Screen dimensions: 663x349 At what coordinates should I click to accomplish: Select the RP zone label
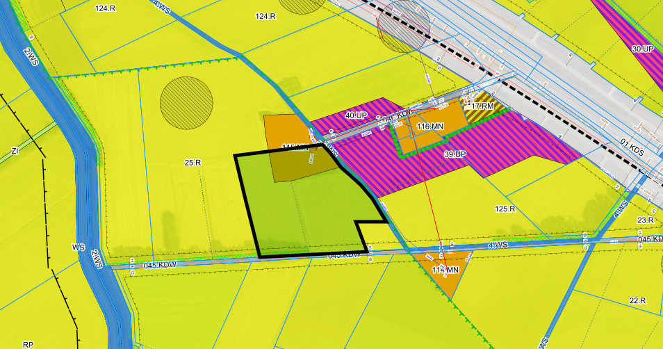click(28, 344)
